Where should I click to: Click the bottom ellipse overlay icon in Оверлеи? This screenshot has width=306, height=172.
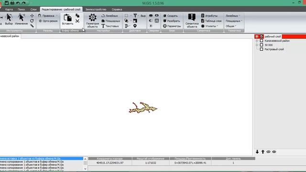pyautogui.click(x=151, y=26)
